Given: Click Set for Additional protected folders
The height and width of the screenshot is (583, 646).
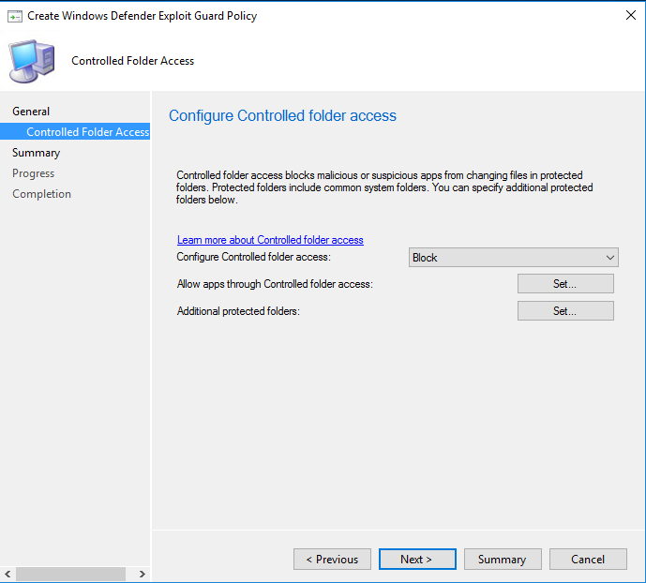Looking at the screenshot, I should tap(565, 311).
